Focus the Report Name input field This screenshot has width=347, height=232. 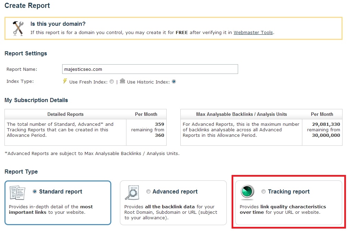coord(150,69)
